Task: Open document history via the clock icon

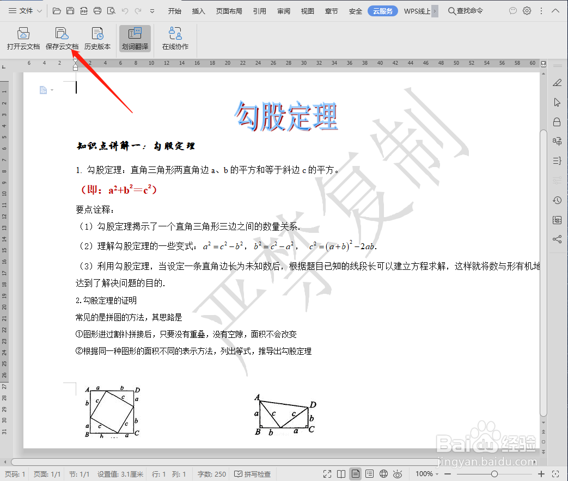Action: [557, 200]
